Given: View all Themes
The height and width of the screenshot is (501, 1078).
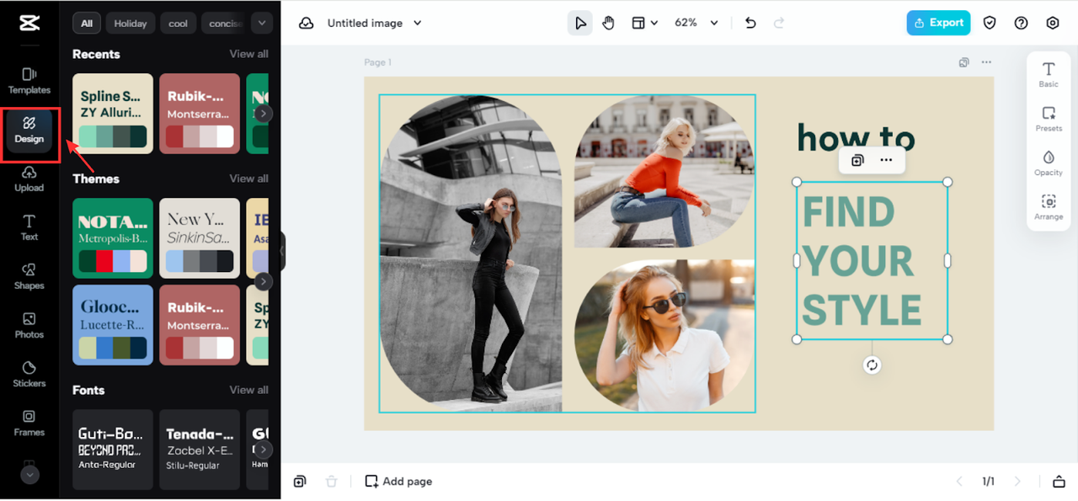Looking at the screenshot, I should pos(249,179).
